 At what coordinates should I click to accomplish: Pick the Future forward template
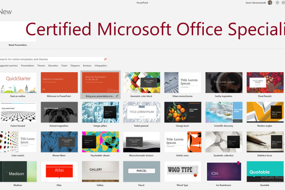pyautogui.click(x=18, y=112)
